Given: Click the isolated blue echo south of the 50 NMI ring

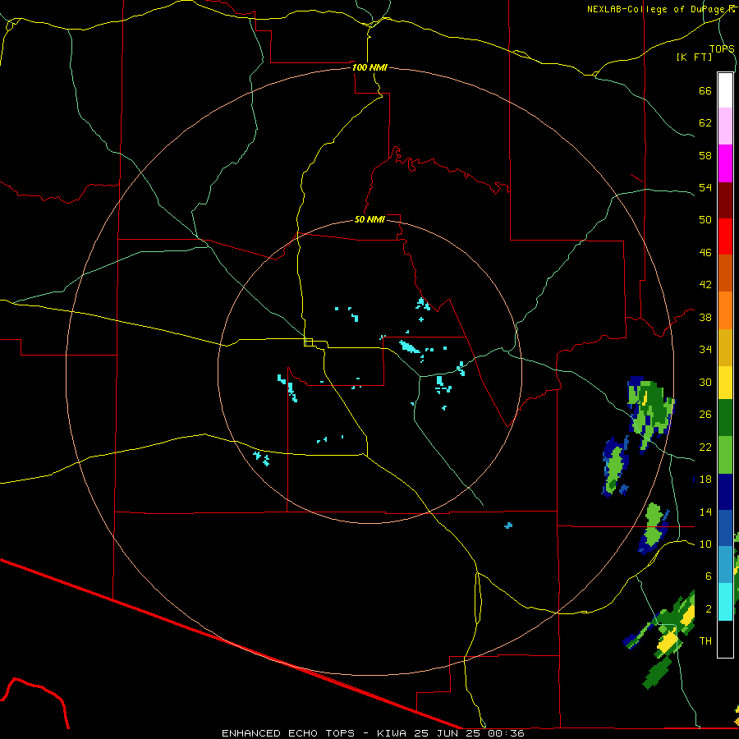Looking at the screenshot, I should [x=508, y=526].
